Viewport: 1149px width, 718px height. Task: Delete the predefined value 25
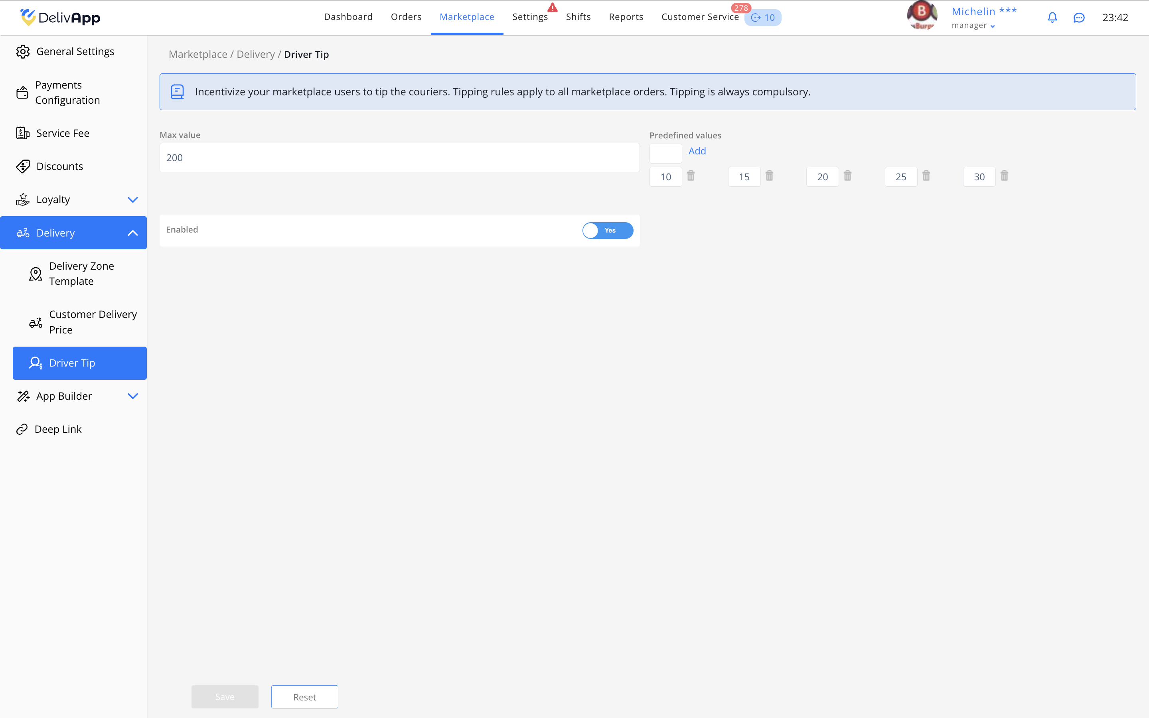pos(926,176)
